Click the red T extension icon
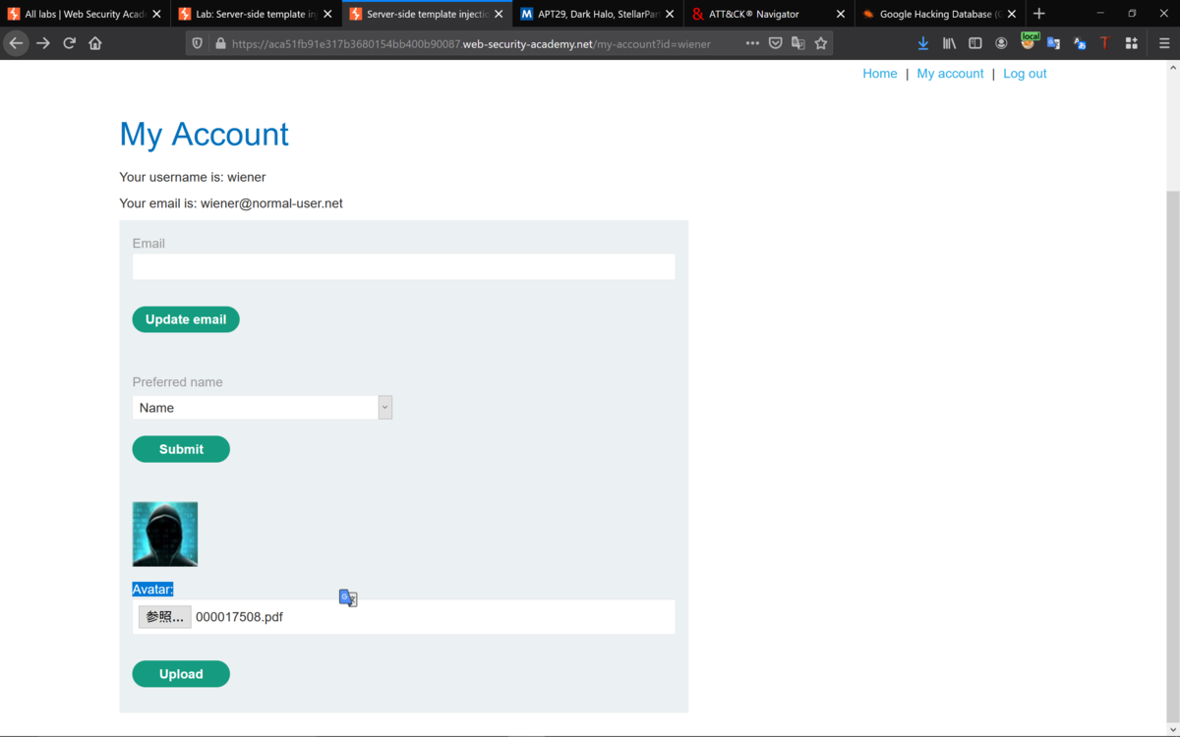 [1104, 43]
